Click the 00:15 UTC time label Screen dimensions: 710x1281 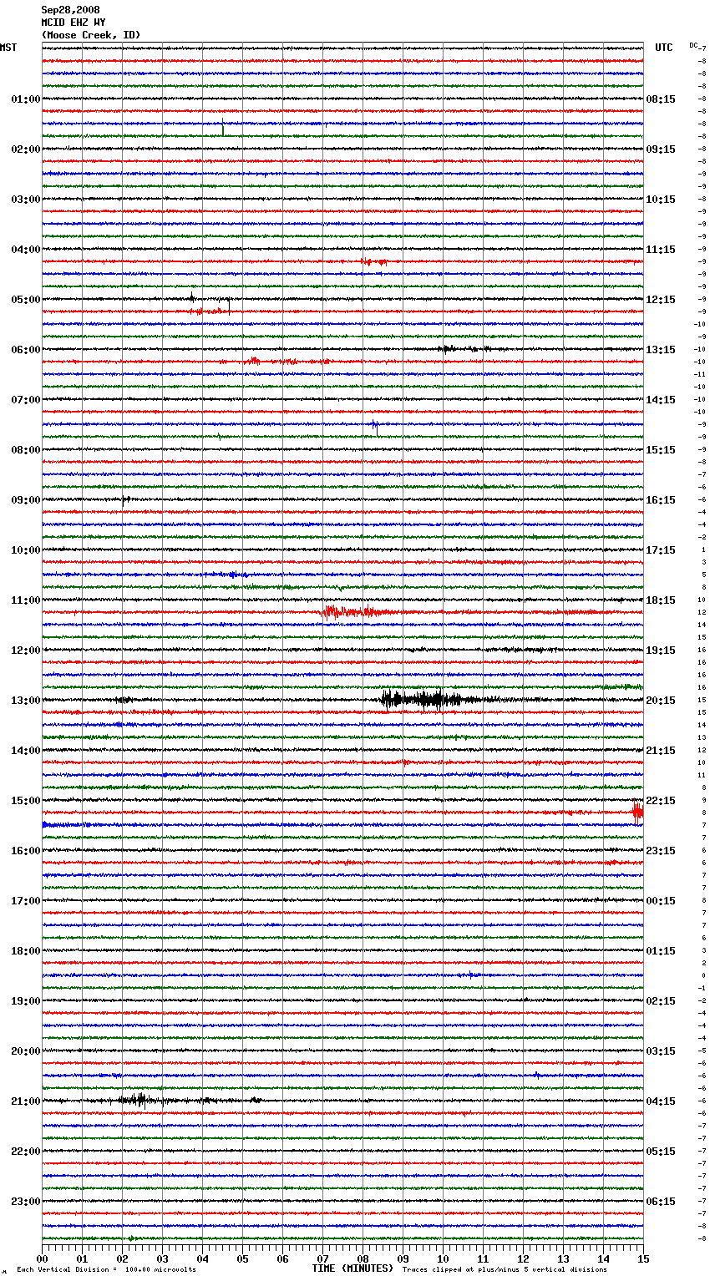coord(661,901)
